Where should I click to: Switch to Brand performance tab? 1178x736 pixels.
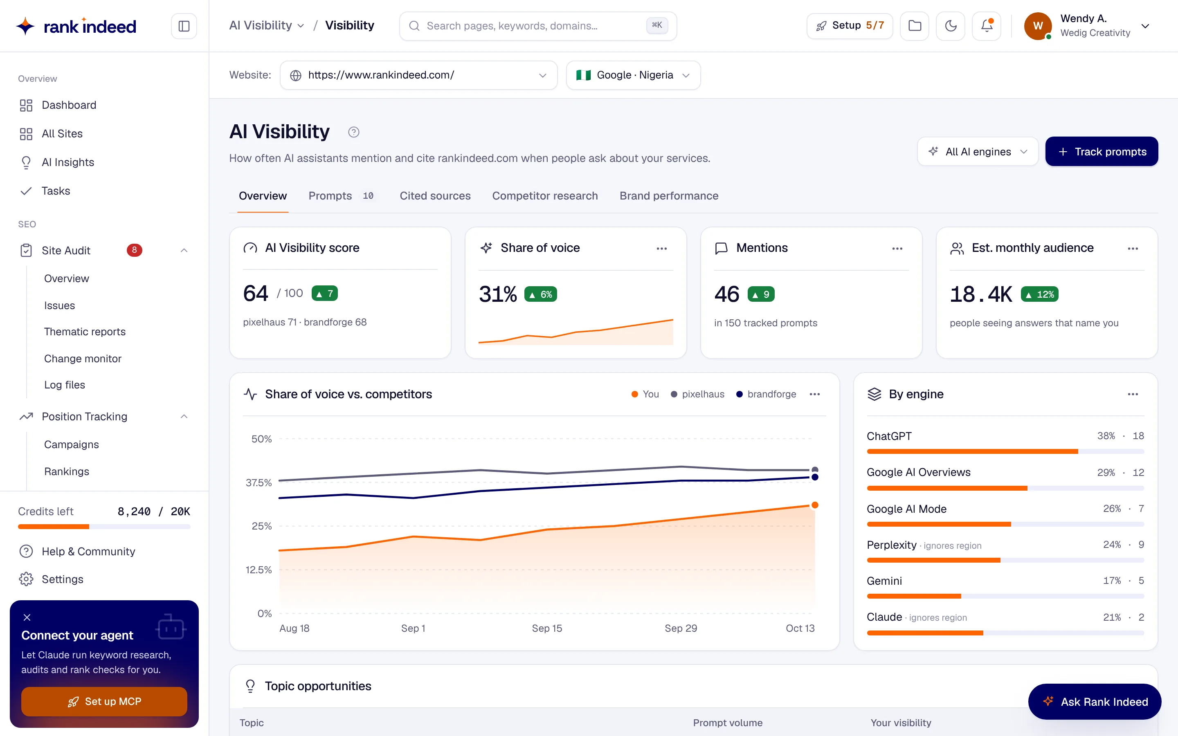coord(669,196)
